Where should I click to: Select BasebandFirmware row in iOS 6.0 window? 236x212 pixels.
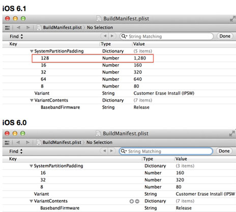click(x=119, y=208)
